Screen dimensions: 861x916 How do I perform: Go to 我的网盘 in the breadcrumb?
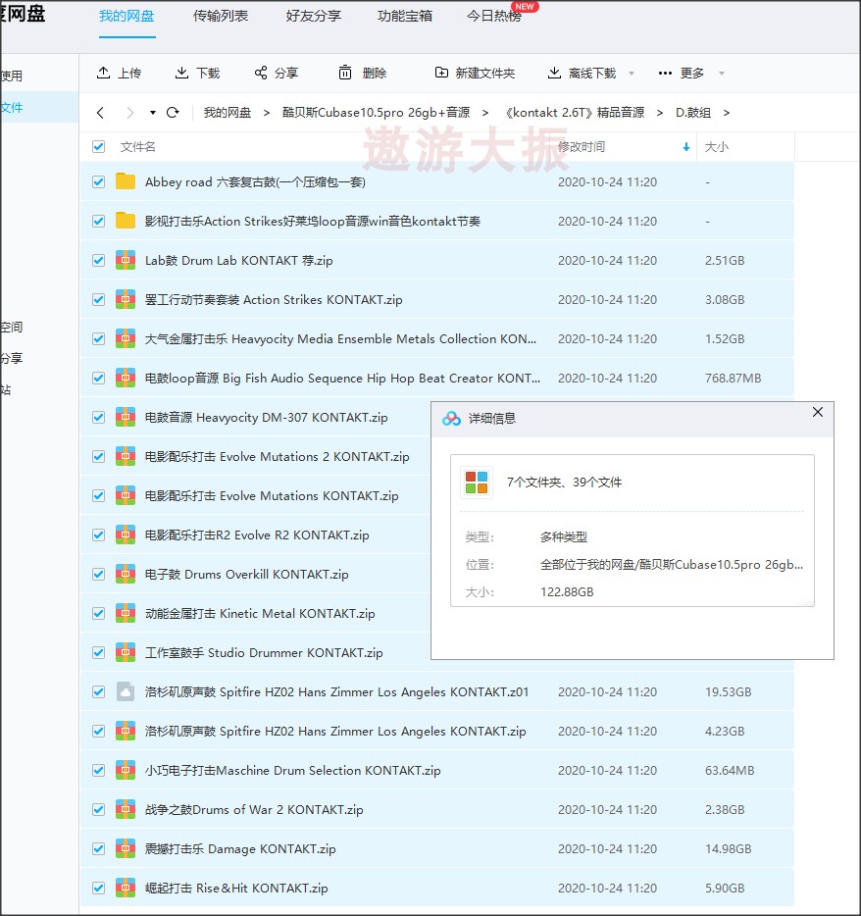click(x=228, y=112)
